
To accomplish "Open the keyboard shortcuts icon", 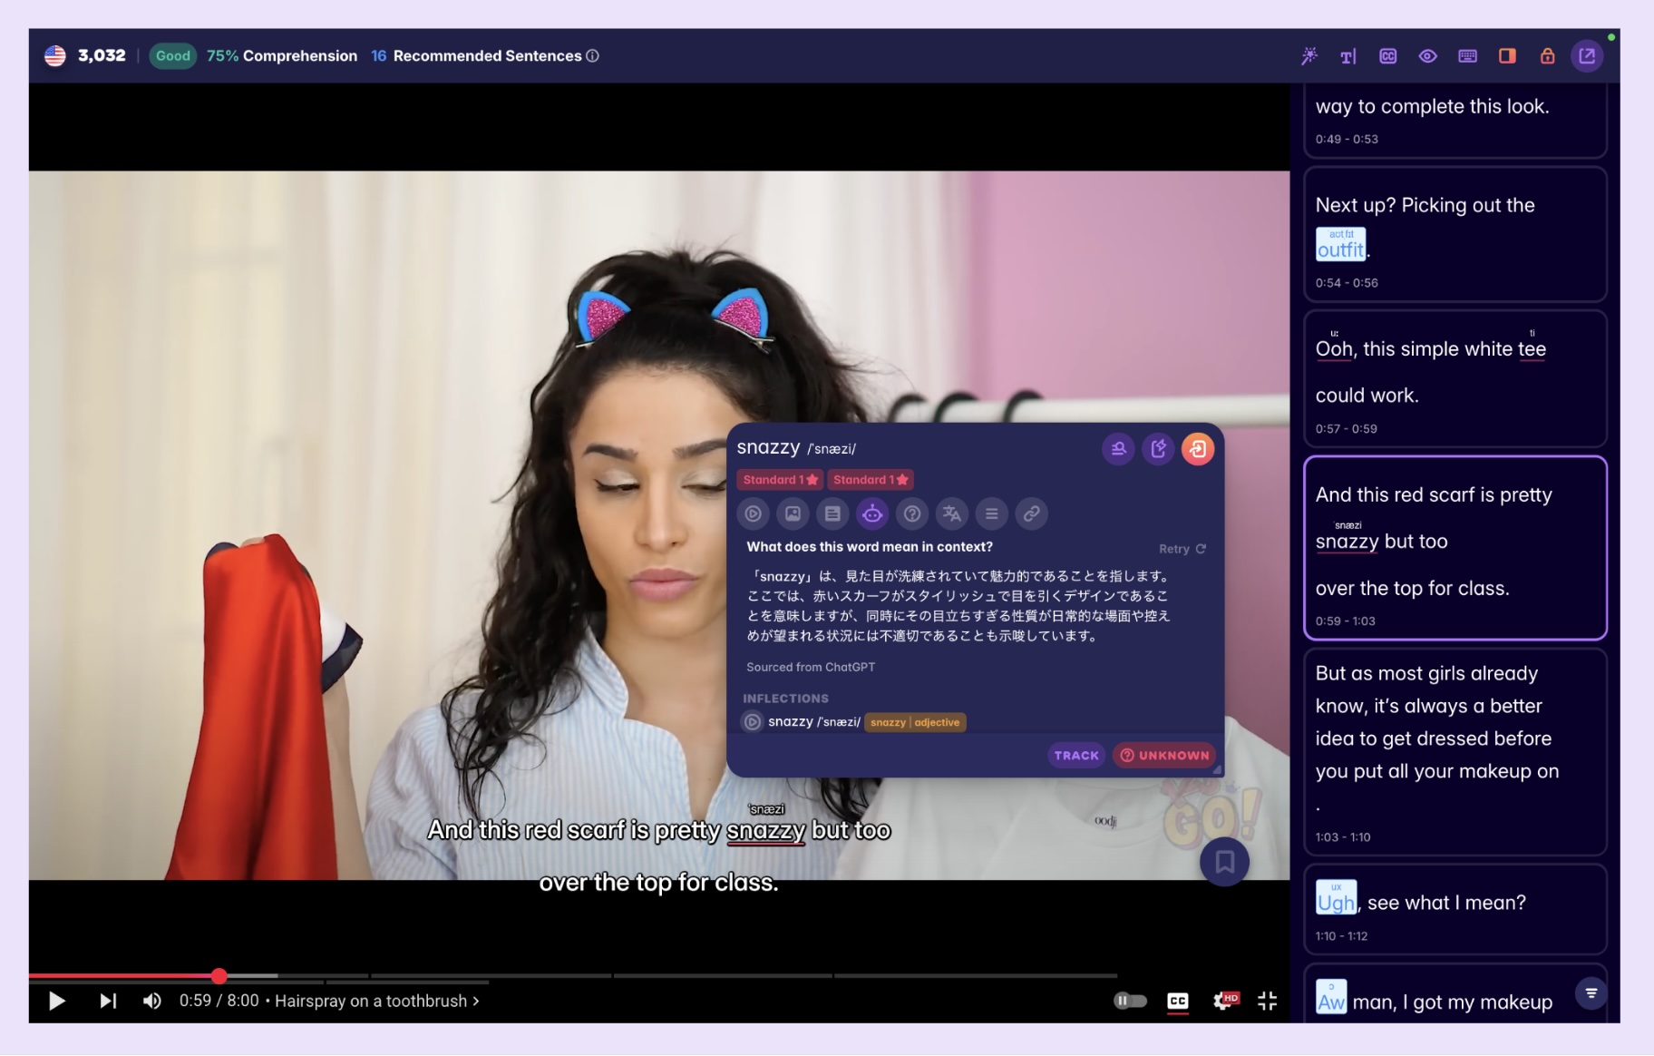I will pyautogui.click(x=1468, y=56).
